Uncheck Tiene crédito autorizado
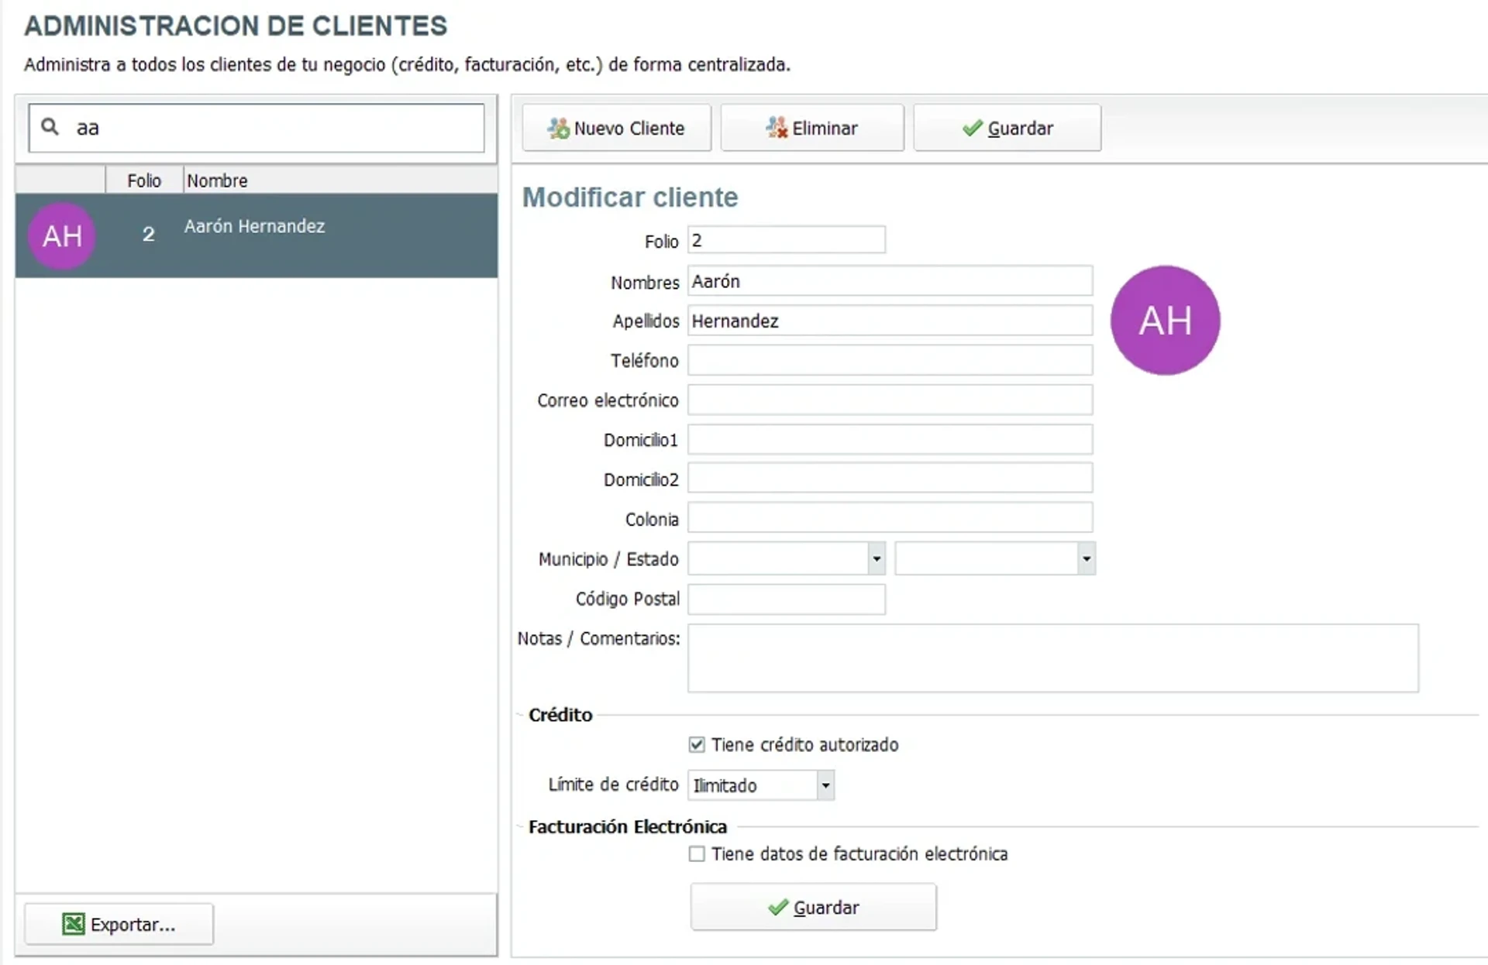 (x=696, y=744)
